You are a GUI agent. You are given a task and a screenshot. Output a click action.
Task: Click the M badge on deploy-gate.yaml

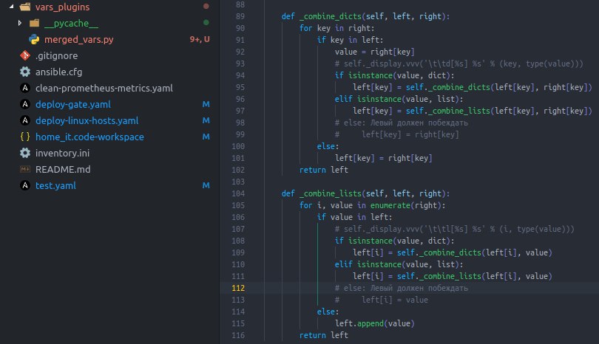[x=206, y=104]
